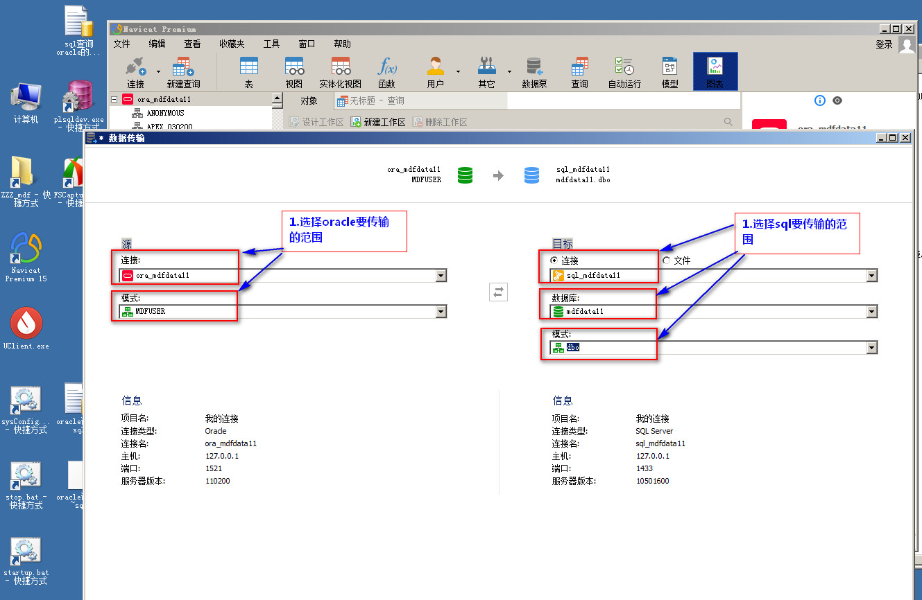Click 新建工作区 button
922x600 pixels.
pyautogui.click(x=378, y=122)
